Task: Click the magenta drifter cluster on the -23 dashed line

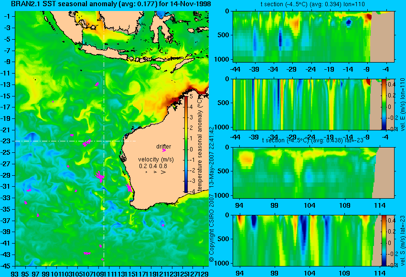Action: [87, 143]
